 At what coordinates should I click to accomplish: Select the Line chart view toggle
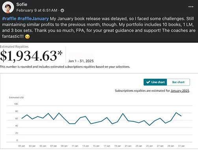tap(155, 82)
